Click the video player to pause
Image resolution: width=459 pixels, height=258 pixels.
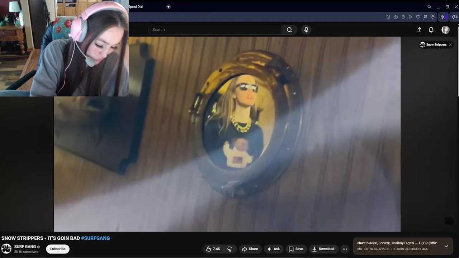click(227, 134)
